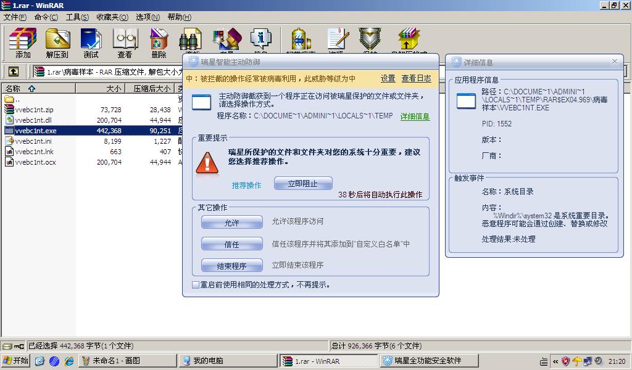Click the Protect shield toolbar icon

click(x=370, y=39)
